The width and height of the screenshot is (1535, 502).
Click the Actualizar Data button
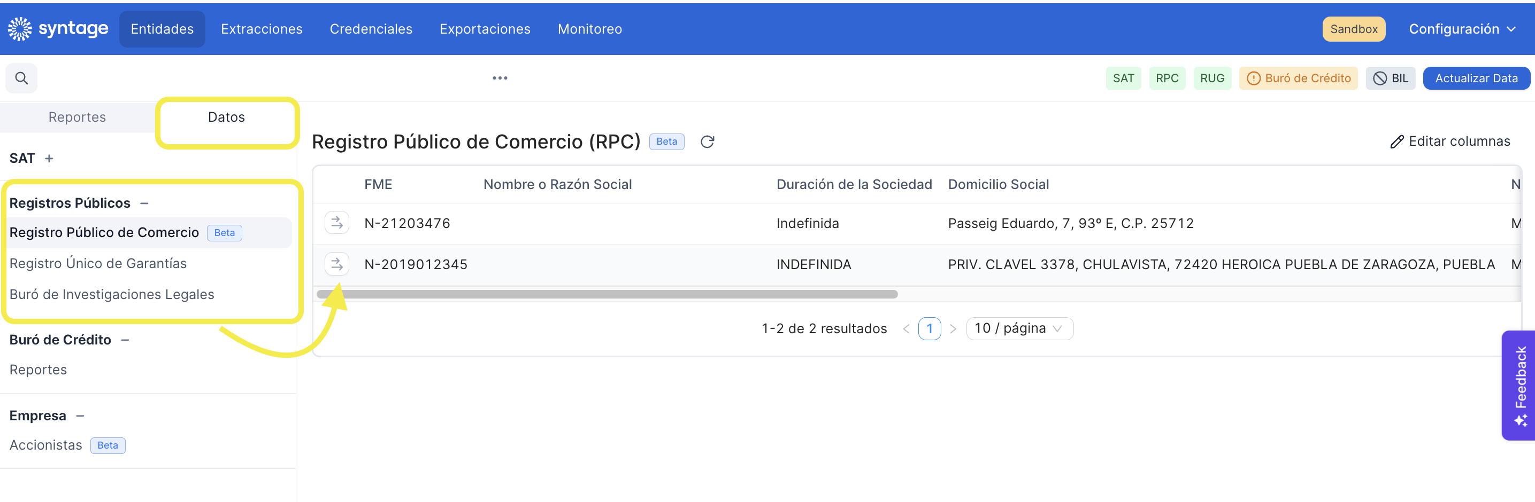(1476, 79)
